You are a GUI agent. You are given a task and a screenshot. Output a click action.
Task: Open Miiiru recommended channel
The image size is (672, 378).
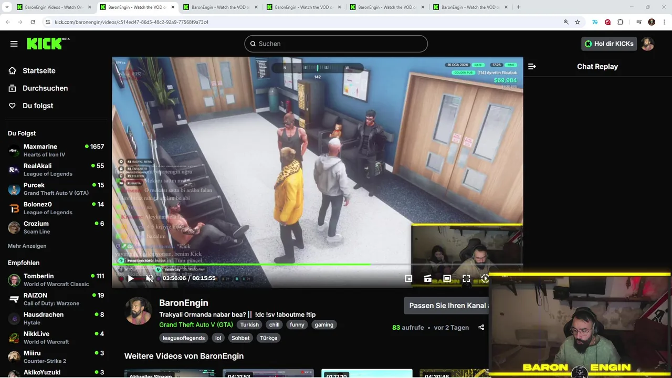pos(56,357)
